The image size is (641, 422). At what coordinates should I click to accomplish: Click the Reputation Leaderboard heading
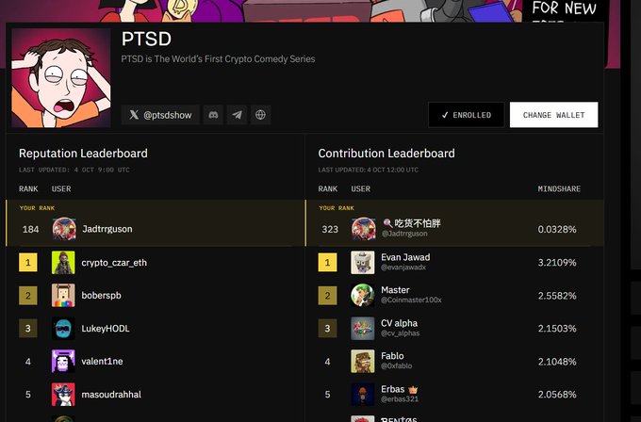83,154
